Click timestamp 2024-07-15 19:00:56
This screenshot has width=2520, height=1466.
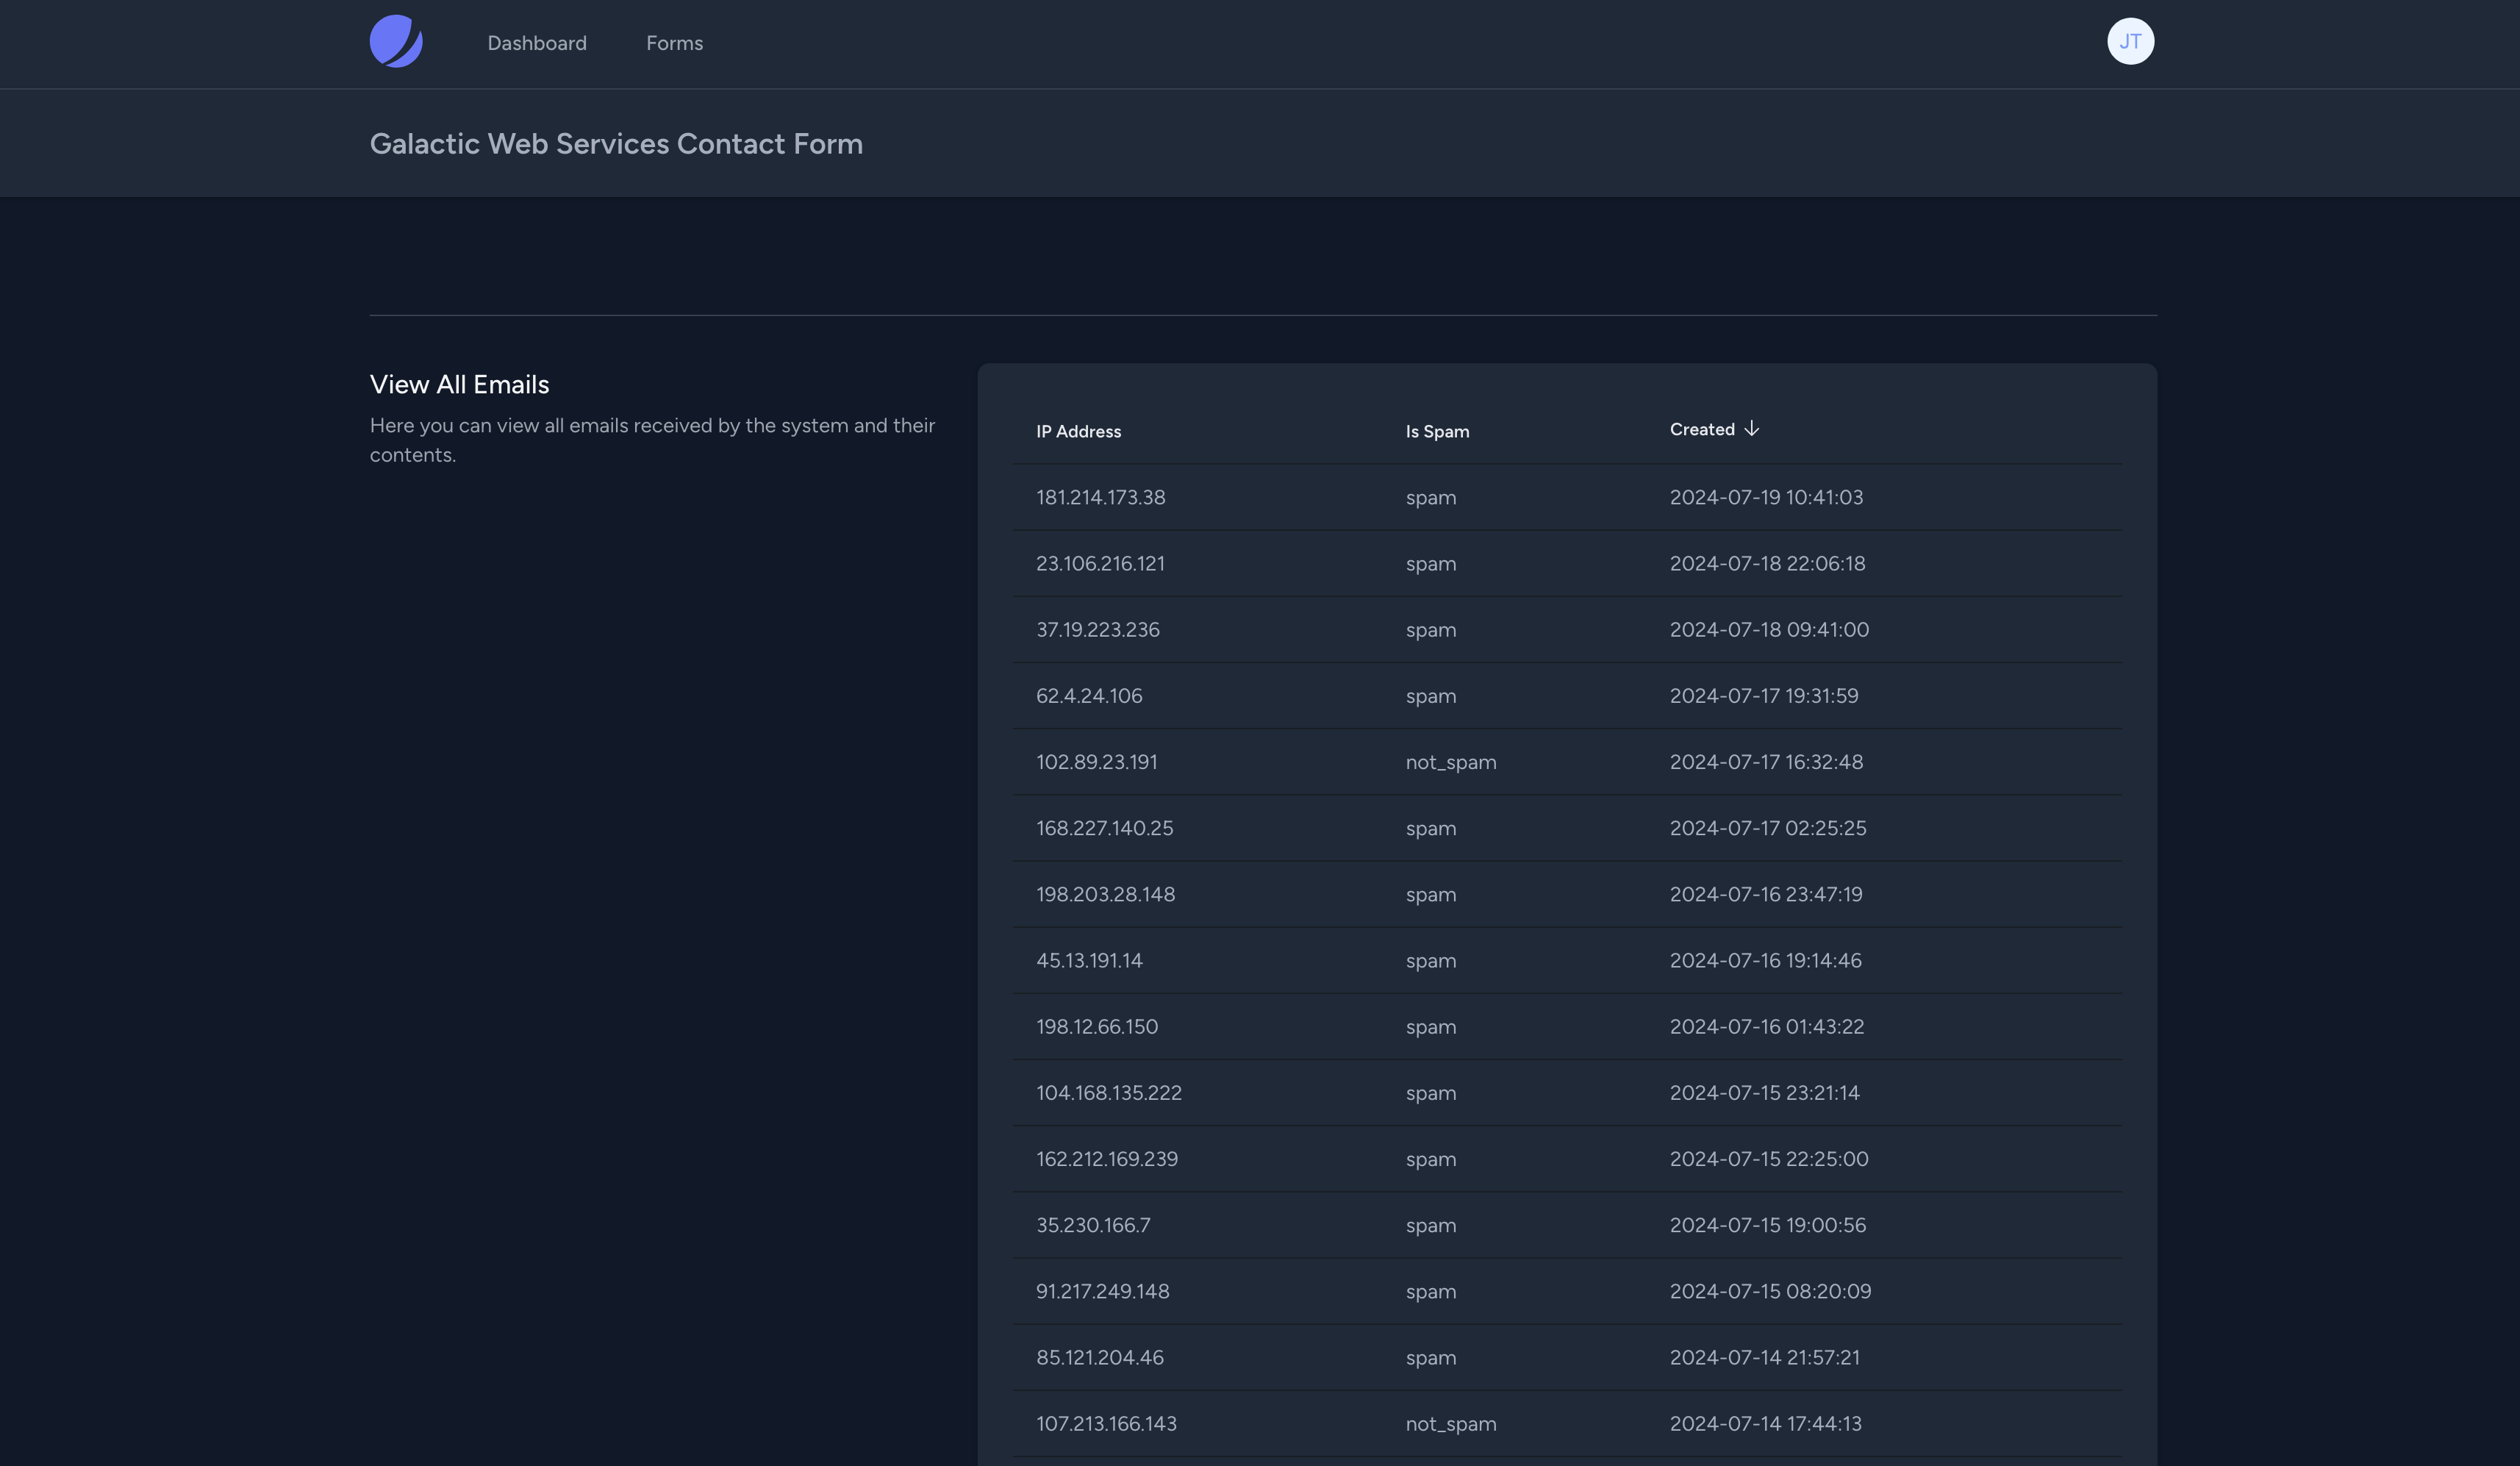pyautogui.click(x=1768, y=1224)
